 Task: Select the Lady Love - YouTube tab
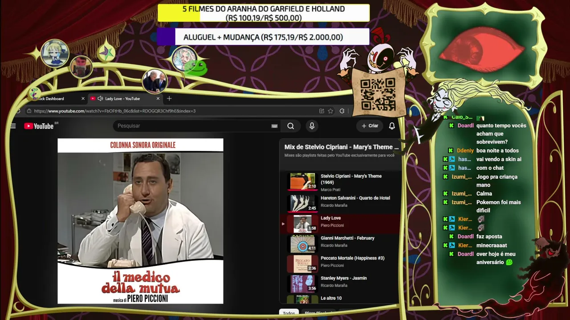125,99
